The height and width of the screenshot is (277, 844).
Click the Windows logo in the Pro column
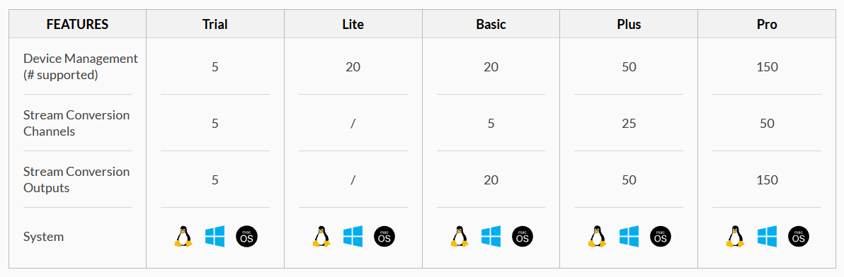click(767, 236)
